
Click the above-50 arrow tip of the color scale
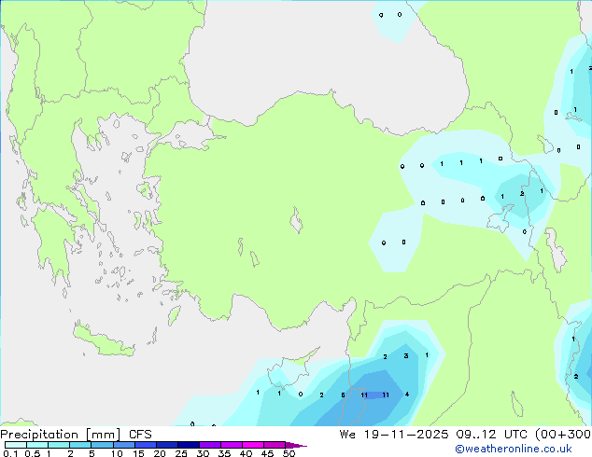296,445
